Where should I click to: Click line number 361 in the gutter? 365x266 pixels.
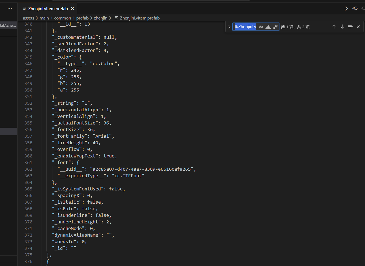(x=28, y=163)
